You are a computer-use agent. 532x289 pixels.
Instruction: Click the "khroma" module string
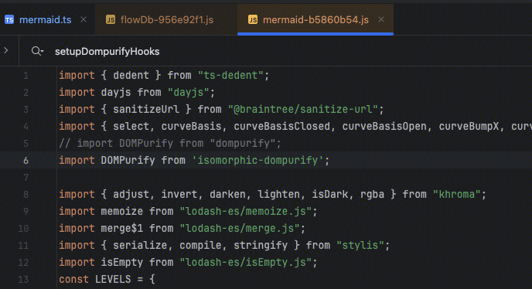[x=457, y=194]
